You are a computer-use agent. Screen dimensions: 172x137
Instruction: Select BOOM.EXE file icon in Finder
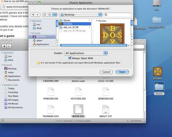point(78,109)
